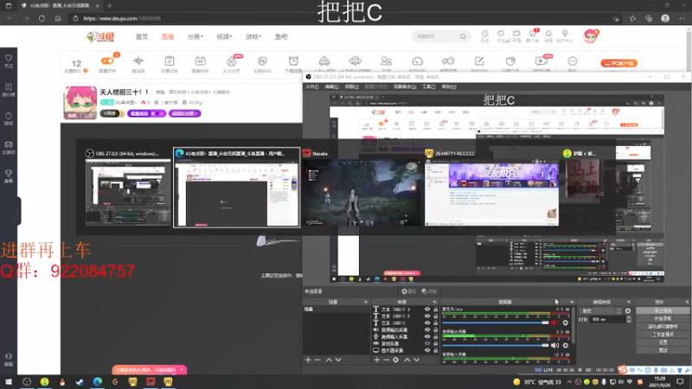Move scene down with down arrow
Viewport: 692px width, 389px height.
tap(338, 360)
